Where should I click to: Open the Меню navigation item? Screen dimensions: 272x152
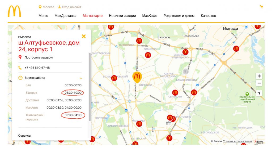click(x=43, y=16)
